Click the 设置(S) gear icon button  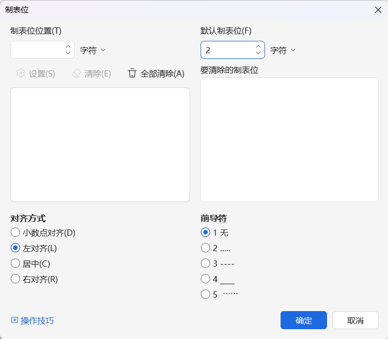point(35,73)
